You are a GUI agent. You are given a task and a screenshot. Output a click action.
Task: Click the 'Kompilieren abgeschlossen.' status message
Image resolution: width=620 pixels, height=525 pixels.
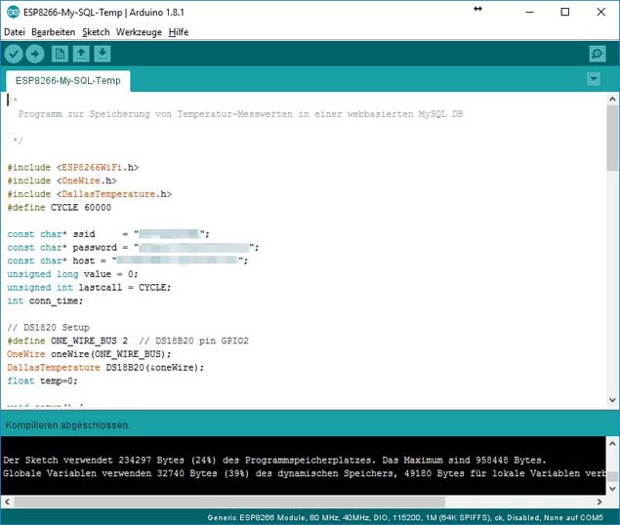67,425
